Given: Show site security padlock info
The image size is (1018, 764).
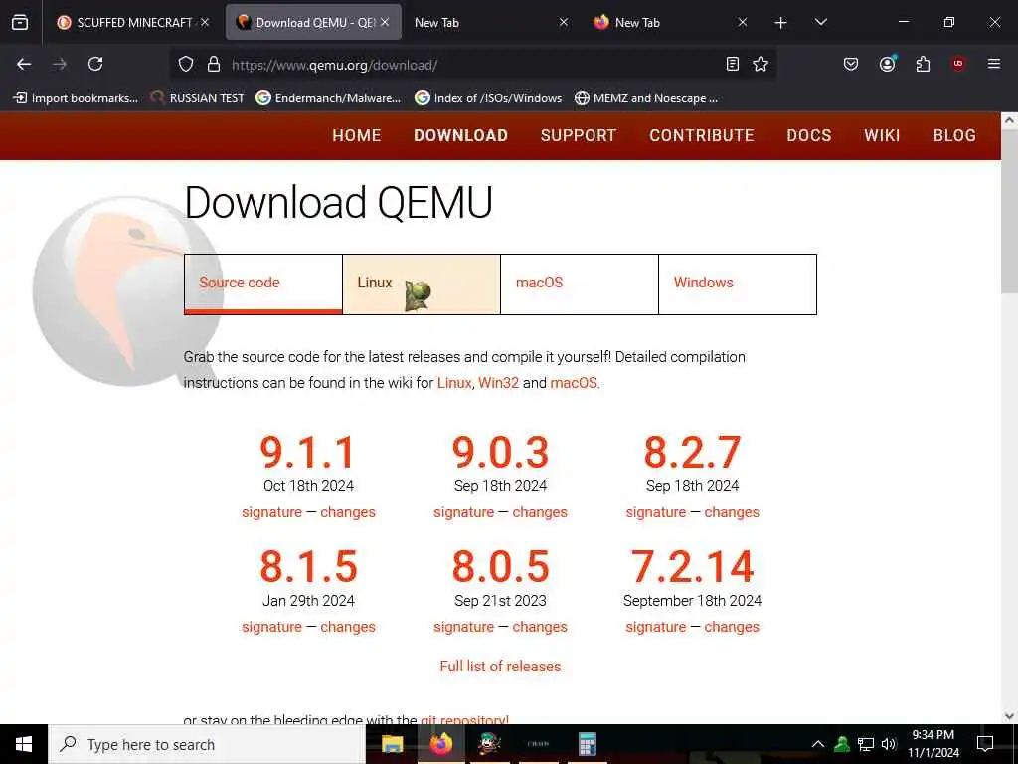Looking at the screenshot, I should pos(214,65).
